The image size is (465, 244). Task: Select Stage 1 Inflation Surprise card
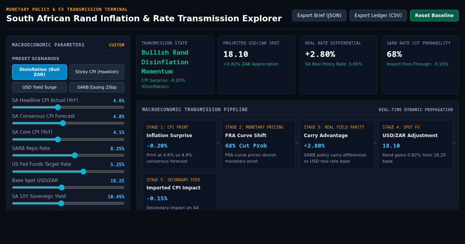pos(179,144)
